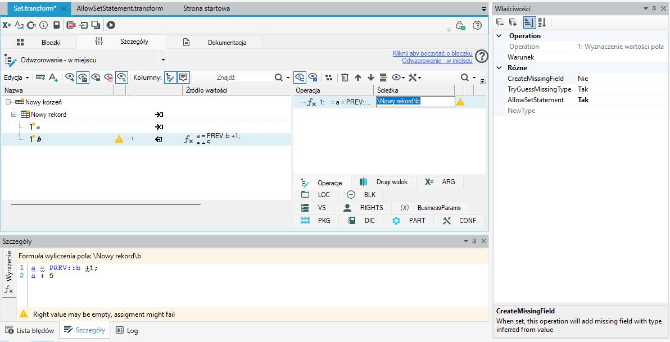
Task: Collapse the Nowy rekord tree node
Action: (x=13, y=115)
